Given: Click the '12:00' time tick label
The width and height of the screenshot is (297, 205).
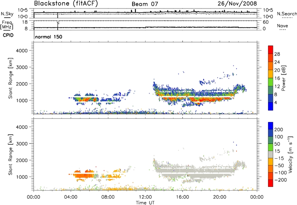Looking at the screenshot, I should (145, 197).
